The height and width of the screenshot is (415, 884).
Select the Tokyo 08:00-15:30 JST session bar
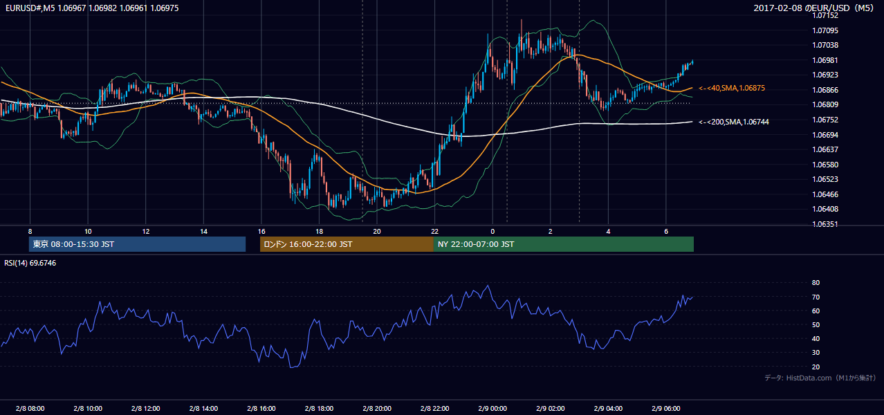[138, 244]
